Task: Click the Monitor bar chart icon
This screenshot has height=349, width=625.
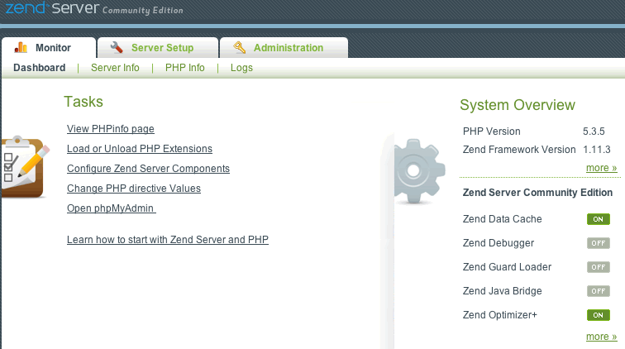Action: pyautogui.click(x=21, y=47)
